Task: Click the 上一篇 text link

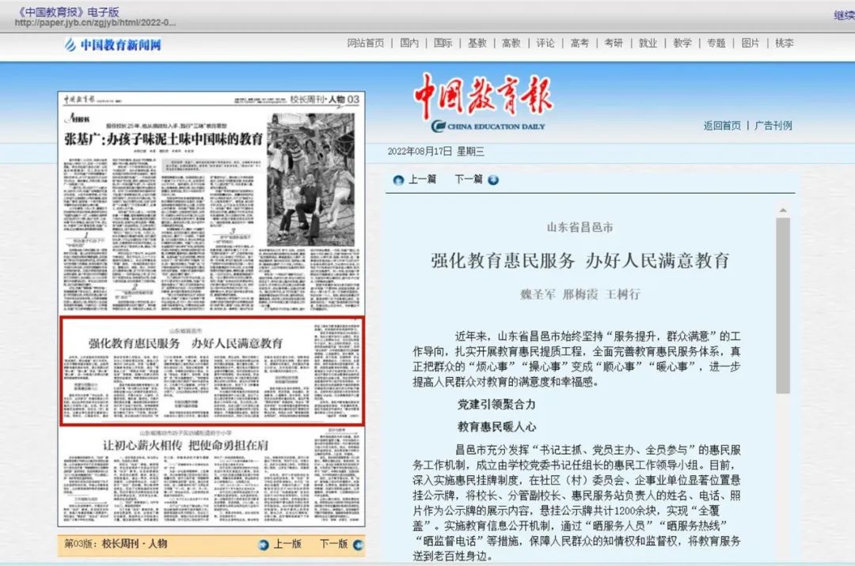Action: click(x=422, y=179)
